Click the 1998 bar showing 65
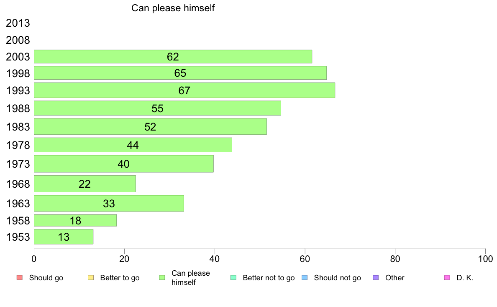497x307 pixels. tap(180, 73)
